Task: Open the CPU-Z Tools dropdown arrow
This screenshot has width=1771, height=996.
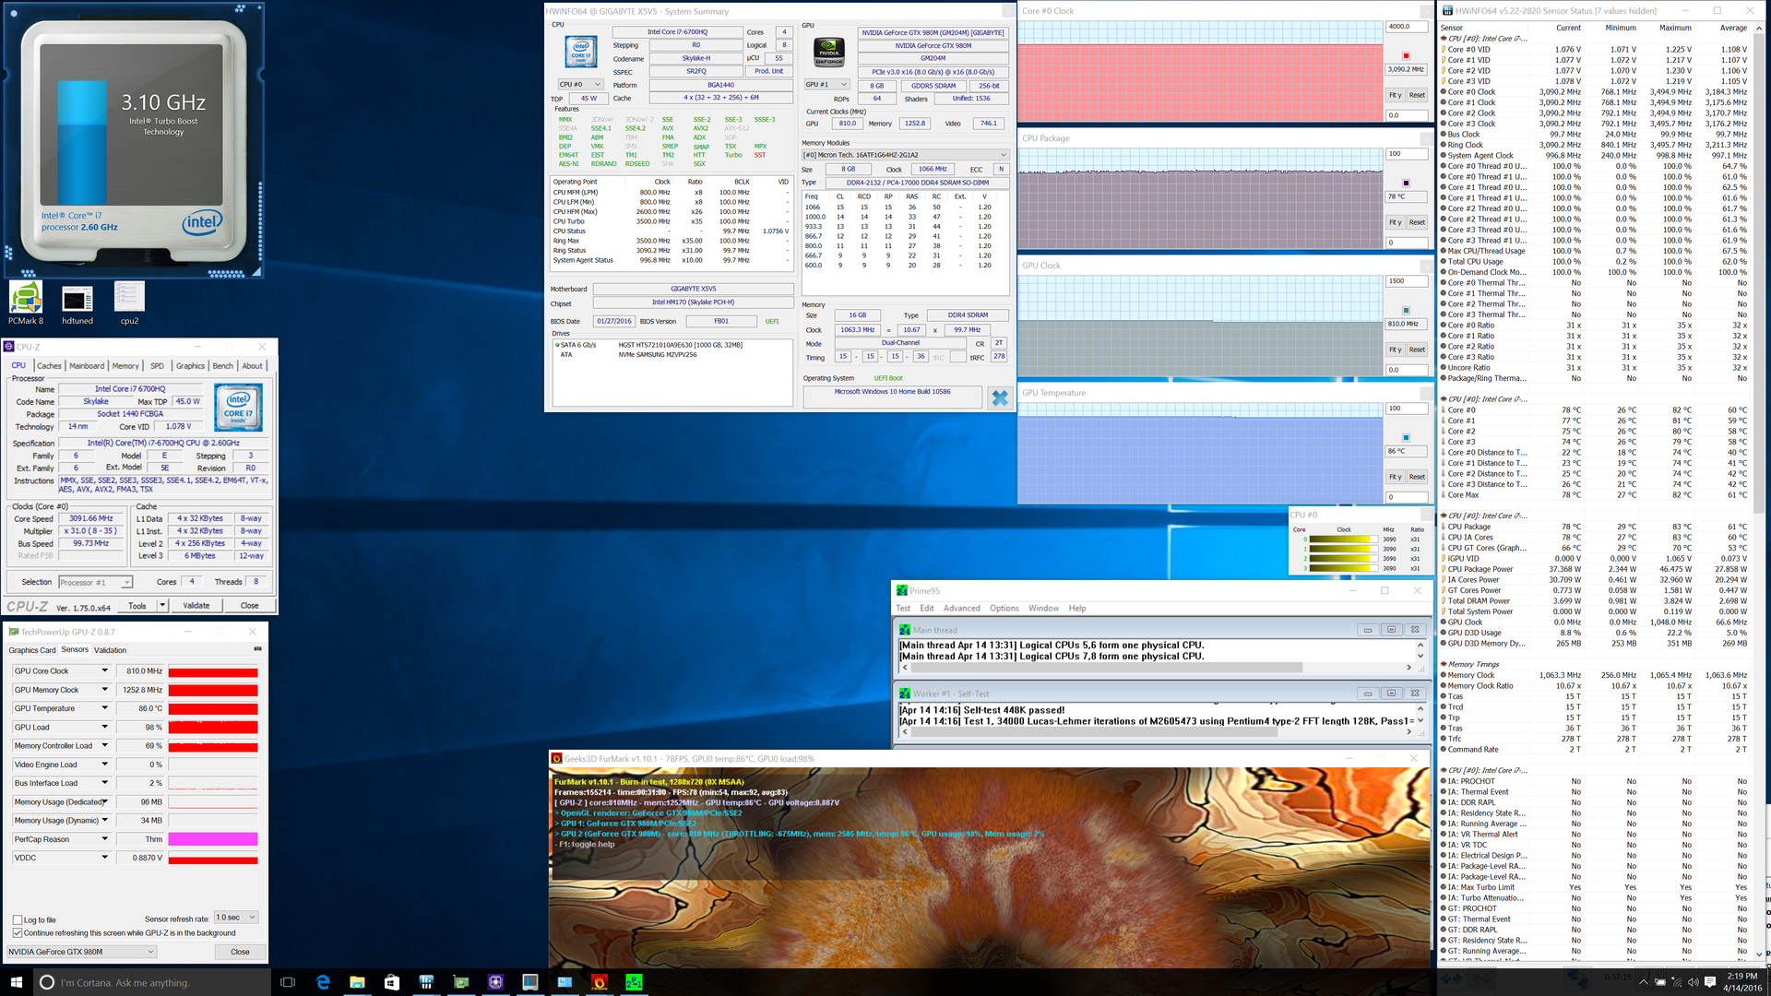Action: click(x=162, y=606)
